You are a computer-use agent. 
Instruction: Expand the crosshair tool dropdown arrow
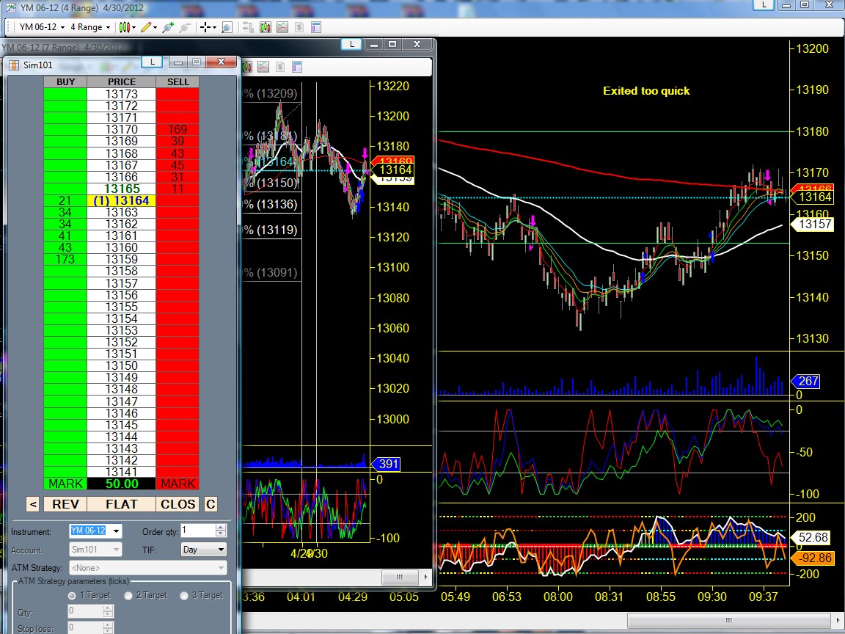[x=214, y=27]
